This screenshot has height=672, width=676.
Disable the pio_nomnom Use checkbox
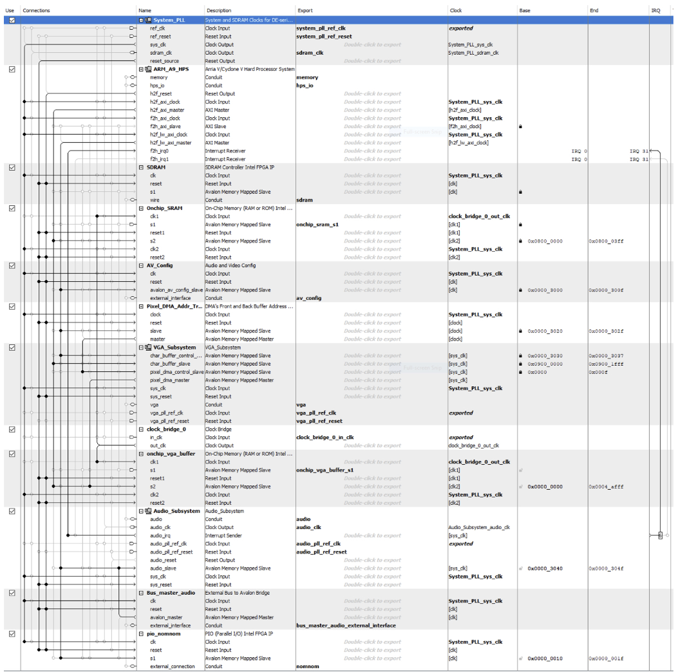pos(12,634)
